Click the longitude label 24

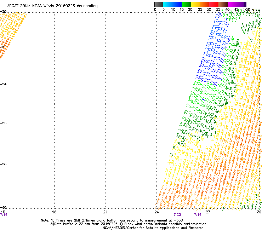pyautogui.click(x=156, y=212)
